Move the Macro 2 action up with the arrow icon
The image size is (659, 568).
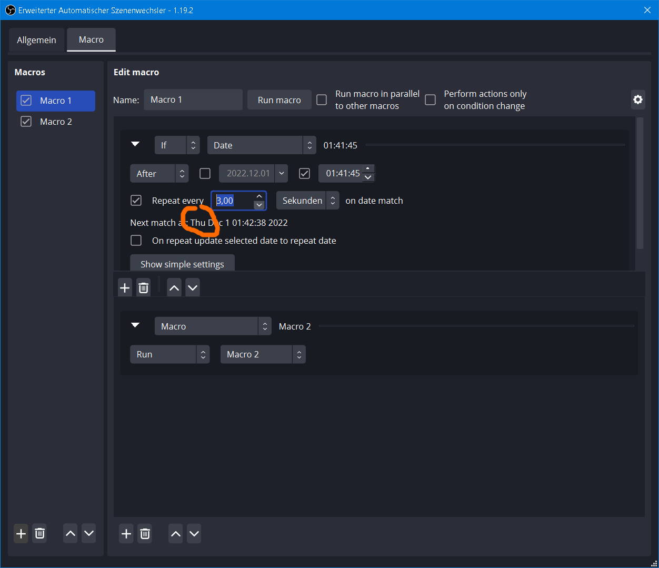pos(175,533)
